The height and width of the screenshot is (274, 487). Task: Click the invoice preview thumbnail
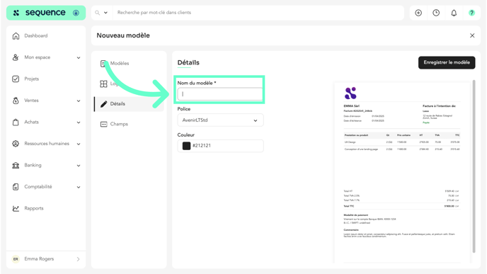(x=402, y=173)
